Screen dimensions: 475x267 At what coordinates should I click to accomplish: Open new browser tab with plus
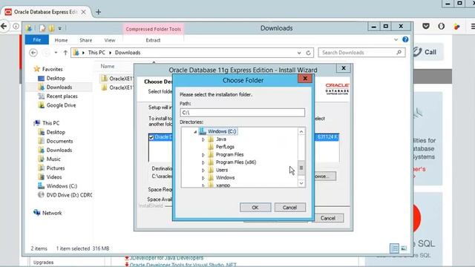click(98, 12)
